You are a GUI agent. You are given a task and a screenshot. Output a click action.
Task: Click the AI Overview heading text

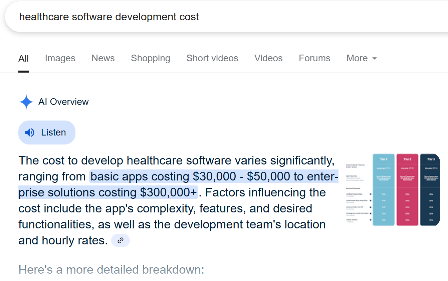(63, 102)
